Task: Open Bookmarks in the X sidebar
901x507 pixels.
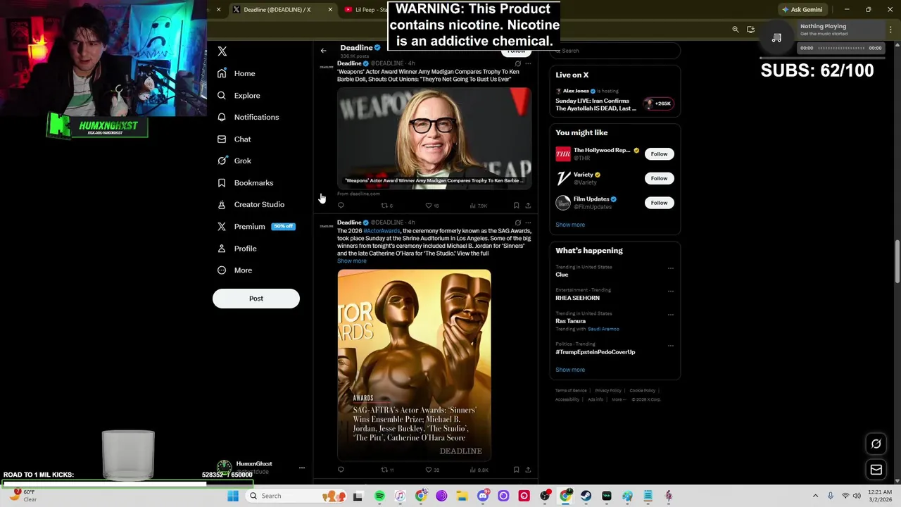Action: (246, 182)
